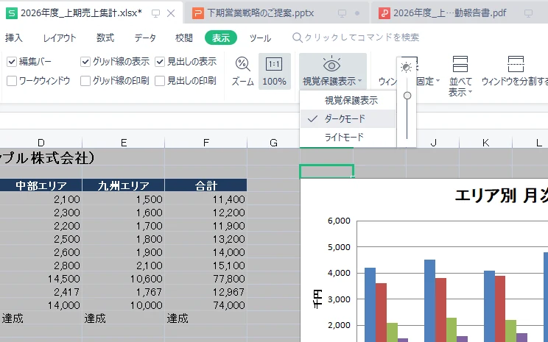This screenshot has height=342, width=548.
Task: Click the arrange windows side by side icon
Action: click(460, 64)
